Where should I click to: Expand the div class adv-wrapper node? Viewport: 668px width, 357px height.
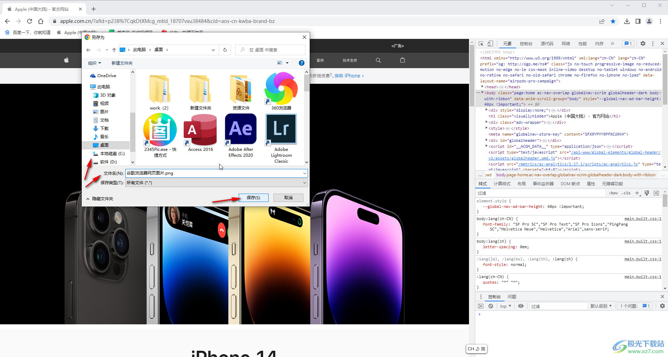pyautogui.click(x=486, y=122)
